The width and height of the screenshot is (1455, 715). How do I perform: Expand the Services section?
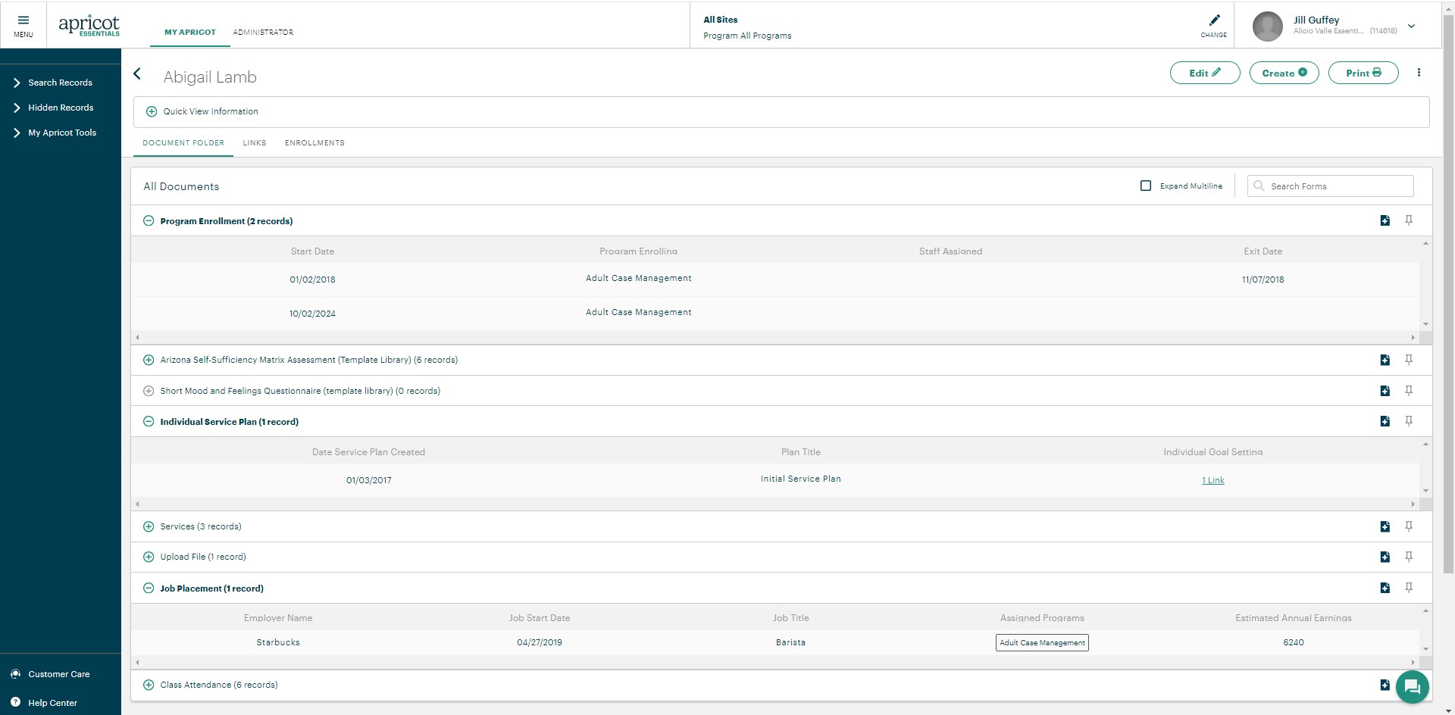149,526
